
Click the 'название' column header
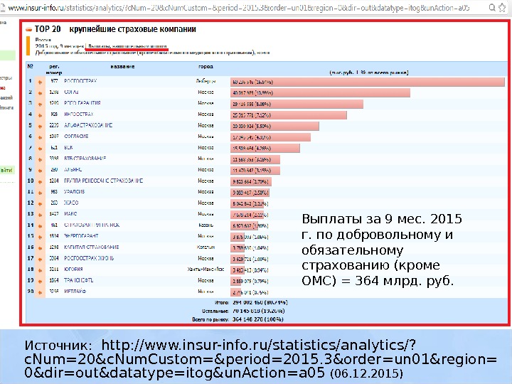[x=122, y=67]
